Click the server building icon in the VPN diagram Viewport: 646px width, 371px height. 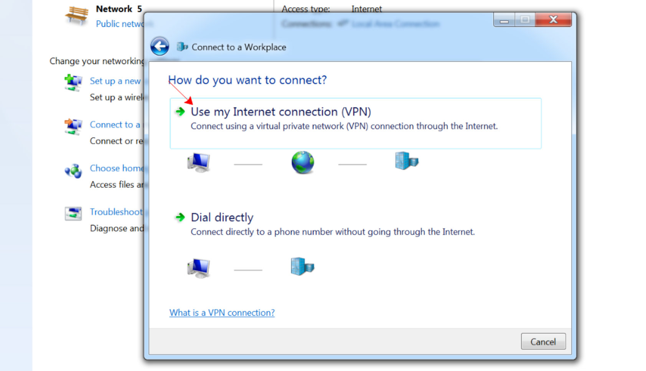407,161
